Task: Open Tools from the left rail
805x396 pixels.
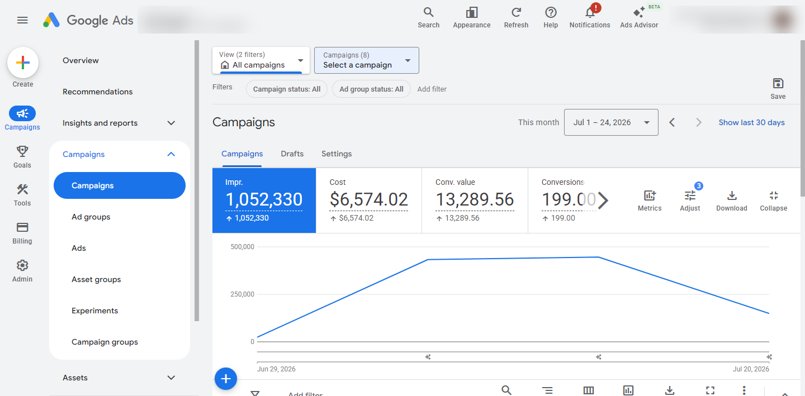Action: 22,194
